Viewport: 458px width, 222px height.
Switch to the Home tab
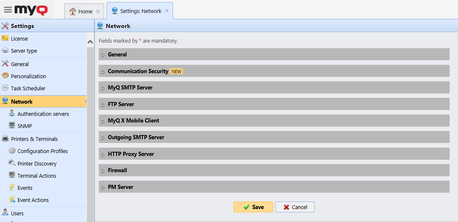pyautogui.click(x=81, y=11)
